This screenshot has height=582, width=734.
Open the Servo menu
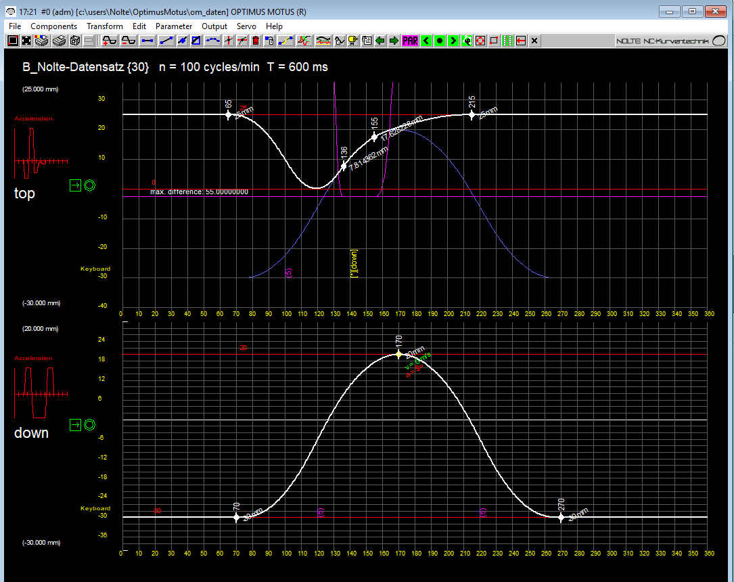coord(246,26)
